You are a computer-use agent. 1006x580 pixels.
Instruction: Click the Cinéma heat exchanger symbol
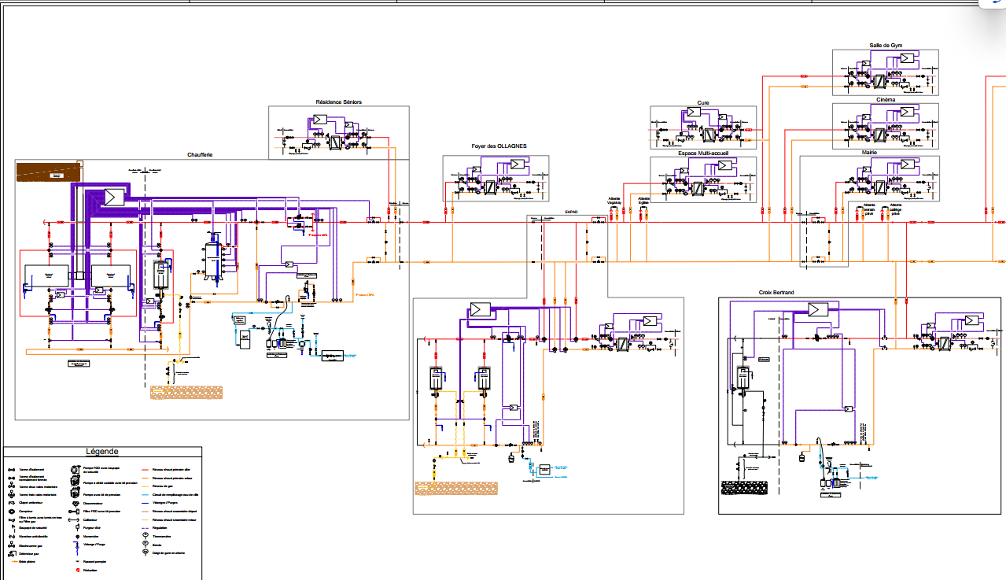879,135
